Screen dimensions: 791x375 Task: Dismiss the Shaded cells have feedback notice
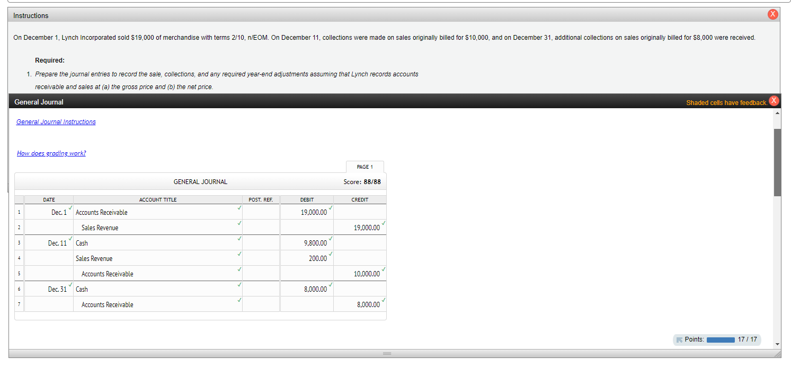point(774,100)
